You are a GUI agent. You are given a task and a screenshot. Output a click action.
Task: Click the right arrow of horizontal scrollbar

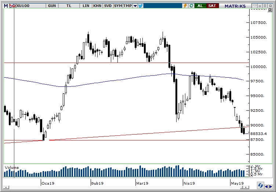point(247,187)
